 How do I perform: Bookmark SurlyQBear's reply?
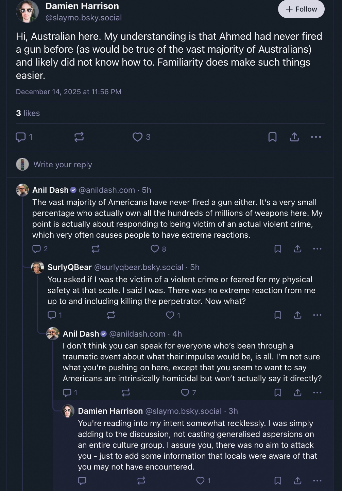278,315
